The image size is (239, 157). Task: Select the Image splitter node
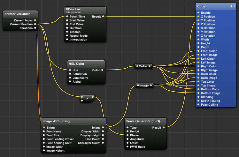[144, 86]
